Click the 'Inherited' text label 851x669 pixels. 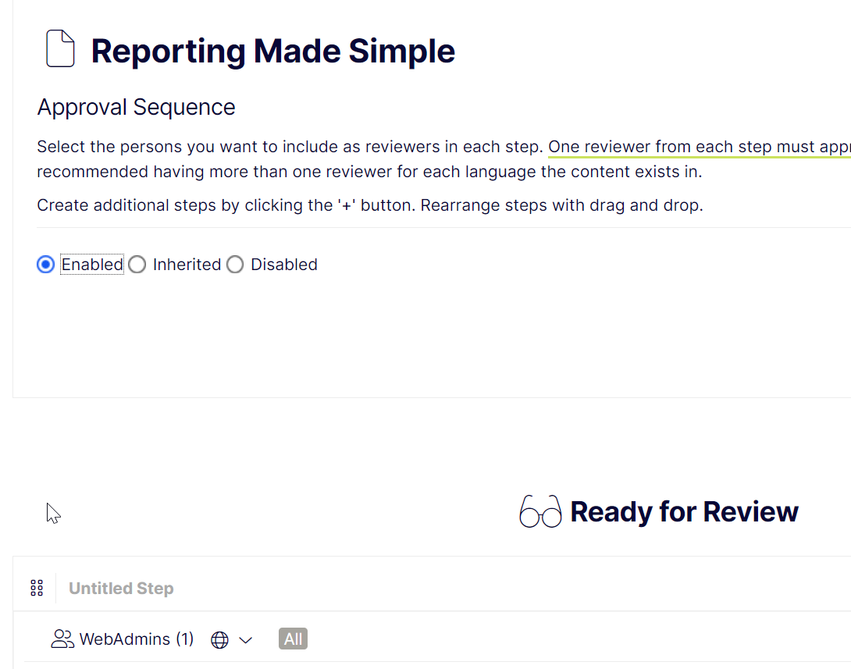tap(187, 265)
